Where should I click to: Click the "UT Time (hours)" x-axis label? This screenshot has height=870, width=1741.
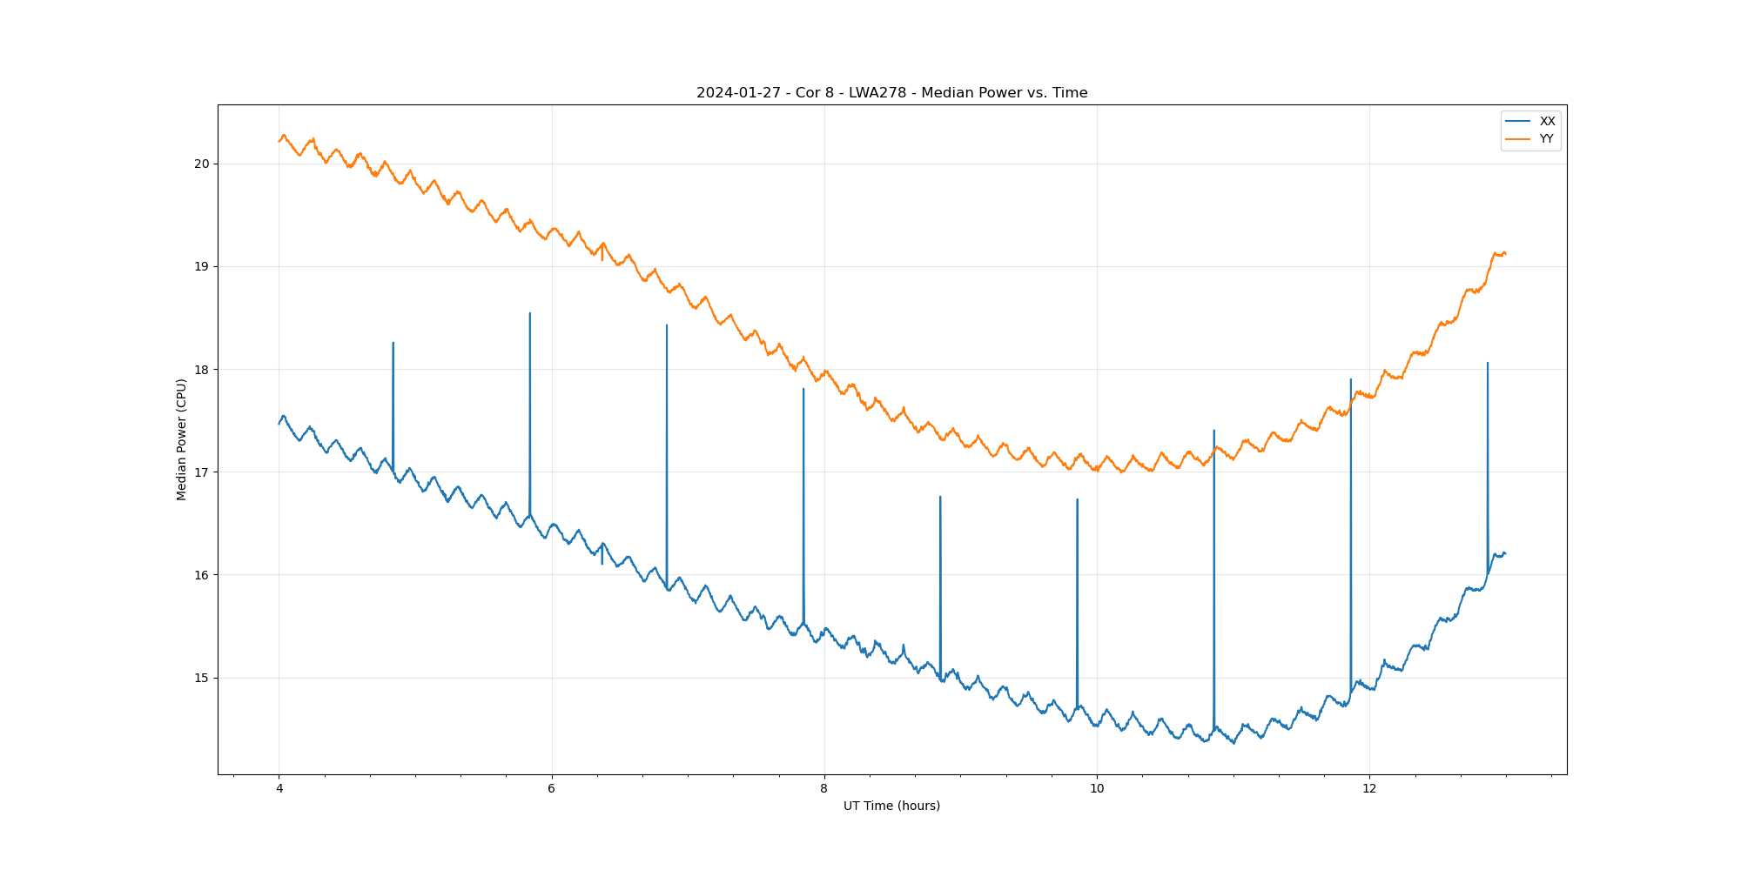pyautogui.click(x=891, y=806)
